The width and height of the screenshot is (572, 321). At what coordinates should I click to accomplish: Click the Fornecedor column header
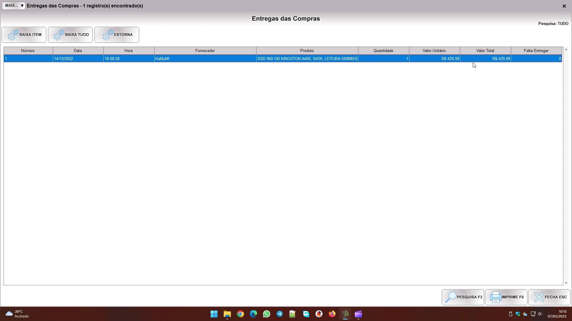pos(205,51)
